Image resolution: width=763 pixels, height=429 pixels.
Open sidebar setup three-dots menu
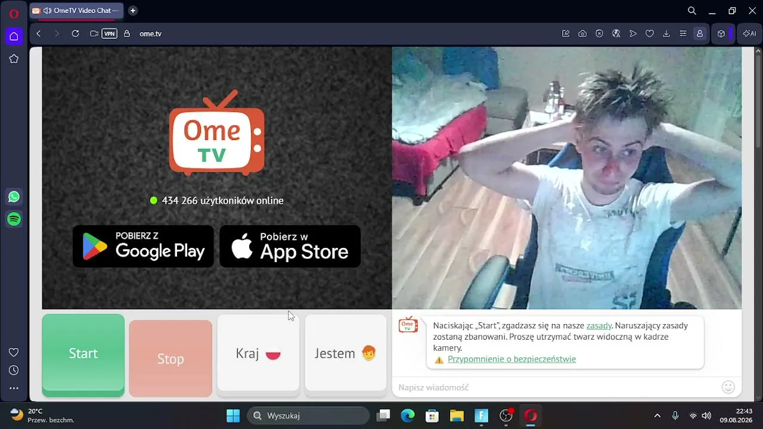(14, 388)
